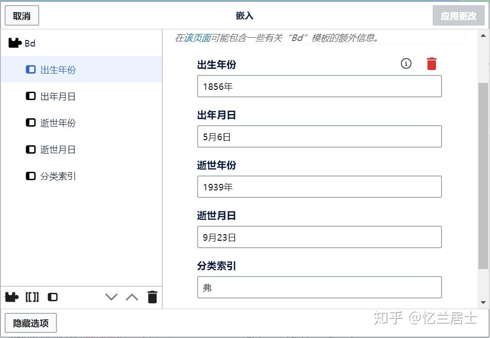
Task: Click the add wikitext double-bracket icon
Action: [x=32, y=297]
